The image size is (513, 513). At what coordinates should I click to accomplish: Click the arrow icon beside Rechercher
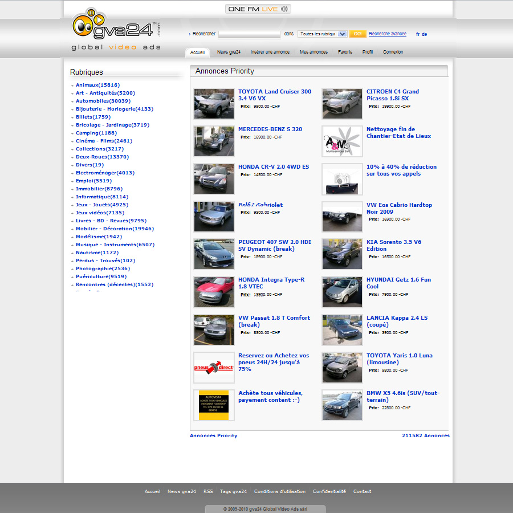tap(190, 34)
